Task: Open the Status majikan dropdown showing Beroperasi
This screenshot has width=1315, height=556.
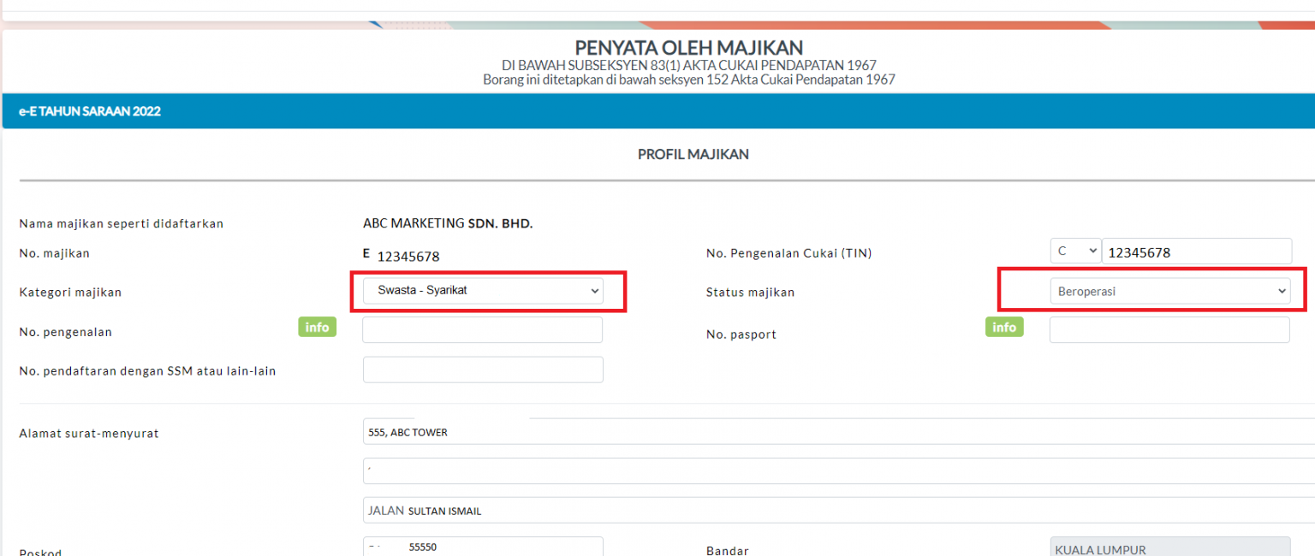Action: coord(1169,290)
